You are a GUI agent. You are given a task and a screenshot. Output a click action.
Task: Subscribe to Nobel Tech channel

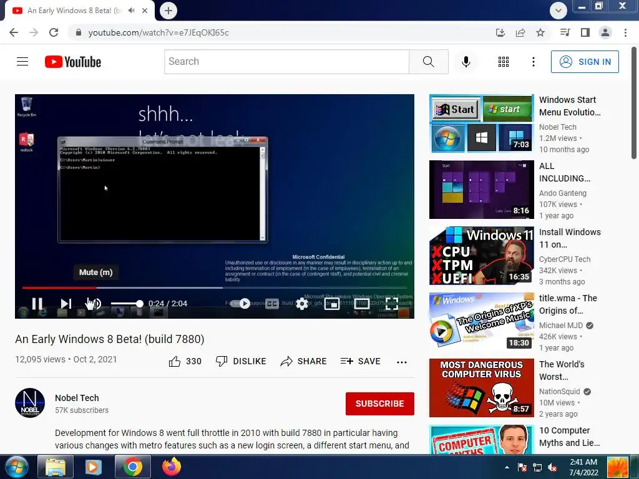pyautogui.click(x=380, y=404)
